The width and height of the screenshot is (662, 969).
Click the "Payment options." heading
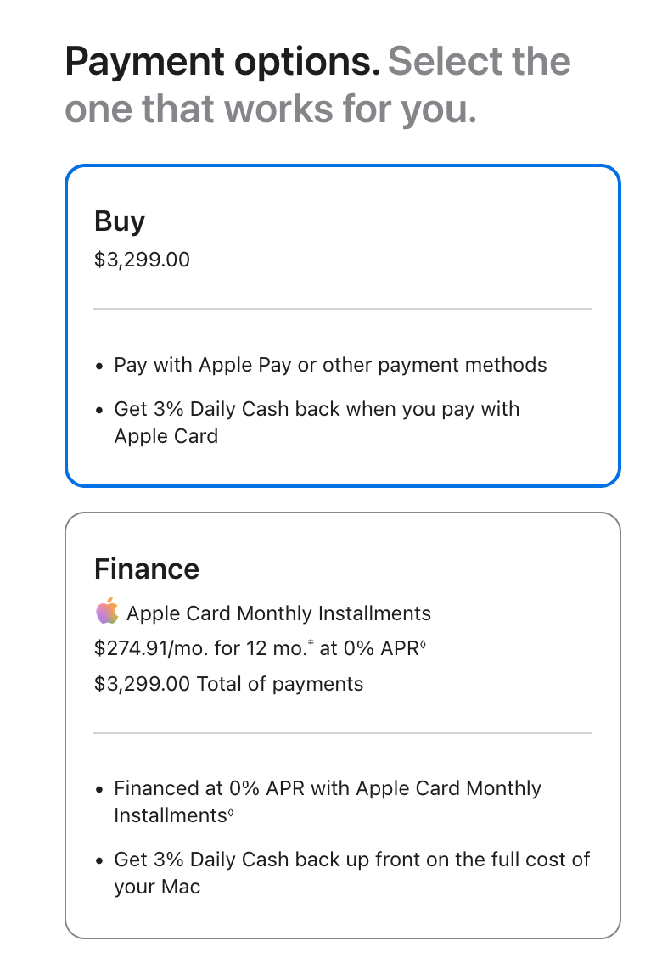click(x=222, y=61)
